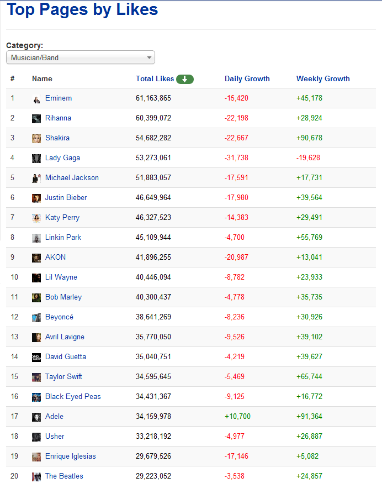The height and width of the screenshot is (483, 382).
Task: Click Enrique Iglesias' profile thumbnail
Action: [36, 457]
